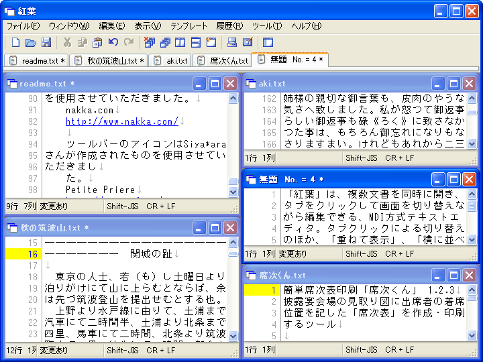The width and height of the screenshot is (483, 362).
Task: Click scroll down arrow in readme.txt
Action: 233,192
